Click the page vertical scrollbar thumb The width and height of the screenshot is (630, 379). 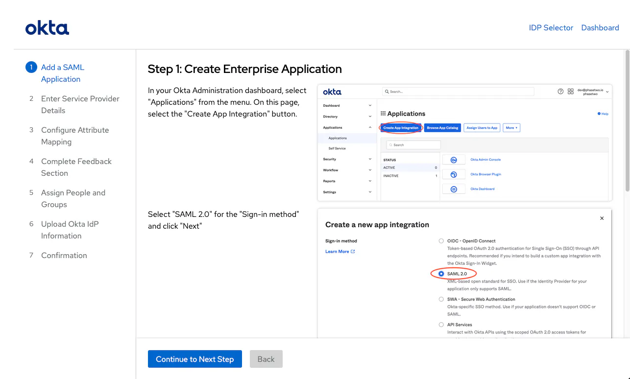pyautogui.click(x=627, y=120)
